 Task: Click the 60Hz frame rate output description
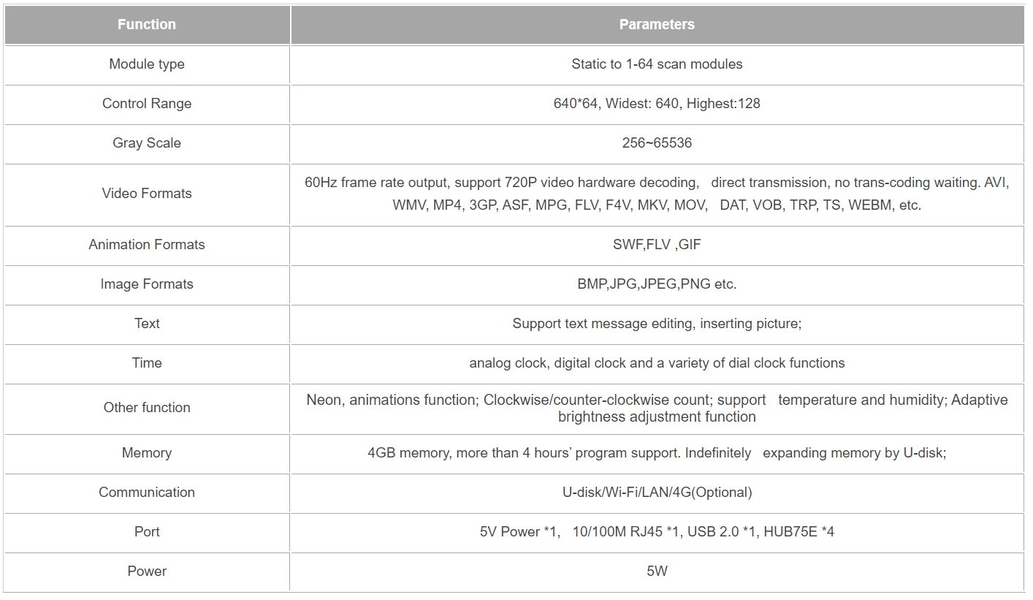(657, 194)
